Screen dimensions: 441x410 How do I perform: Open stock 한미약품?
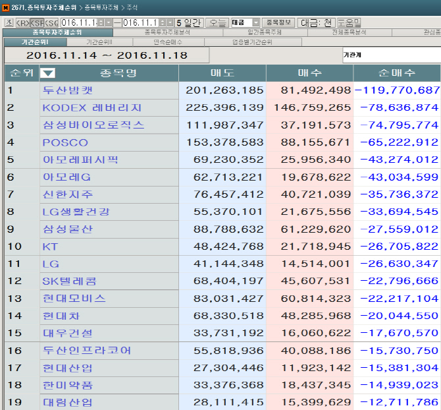tap(68, 385)
